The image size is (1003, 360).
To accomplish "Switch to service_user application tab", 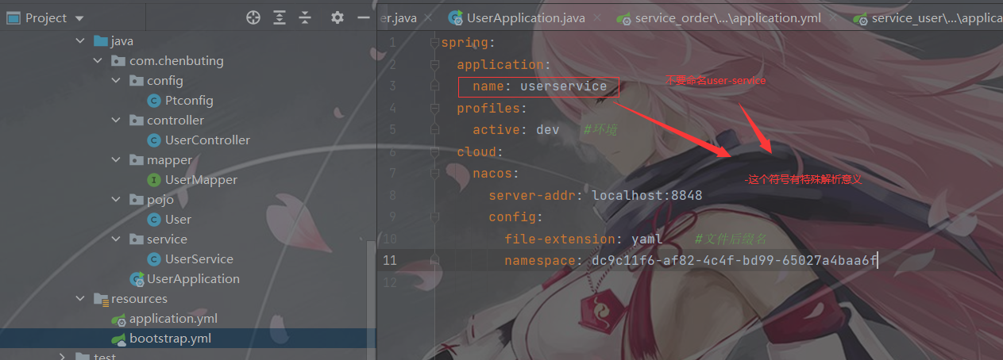I will coord(926,17).
